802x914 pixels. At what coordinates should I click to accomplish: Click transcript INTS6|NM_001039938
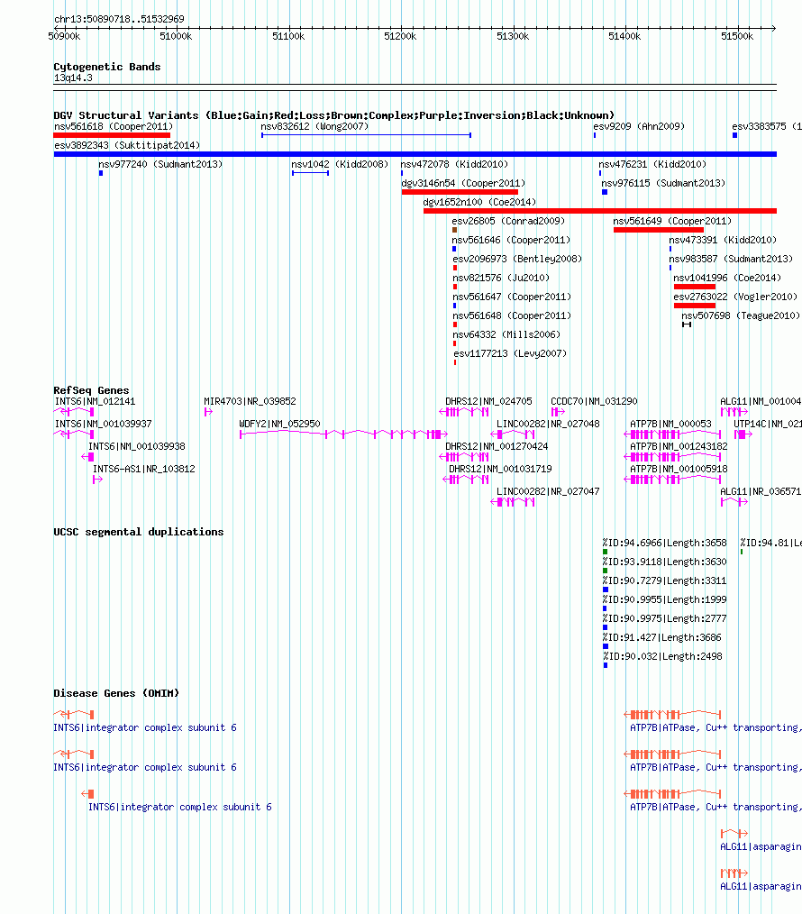pos(137,446)
